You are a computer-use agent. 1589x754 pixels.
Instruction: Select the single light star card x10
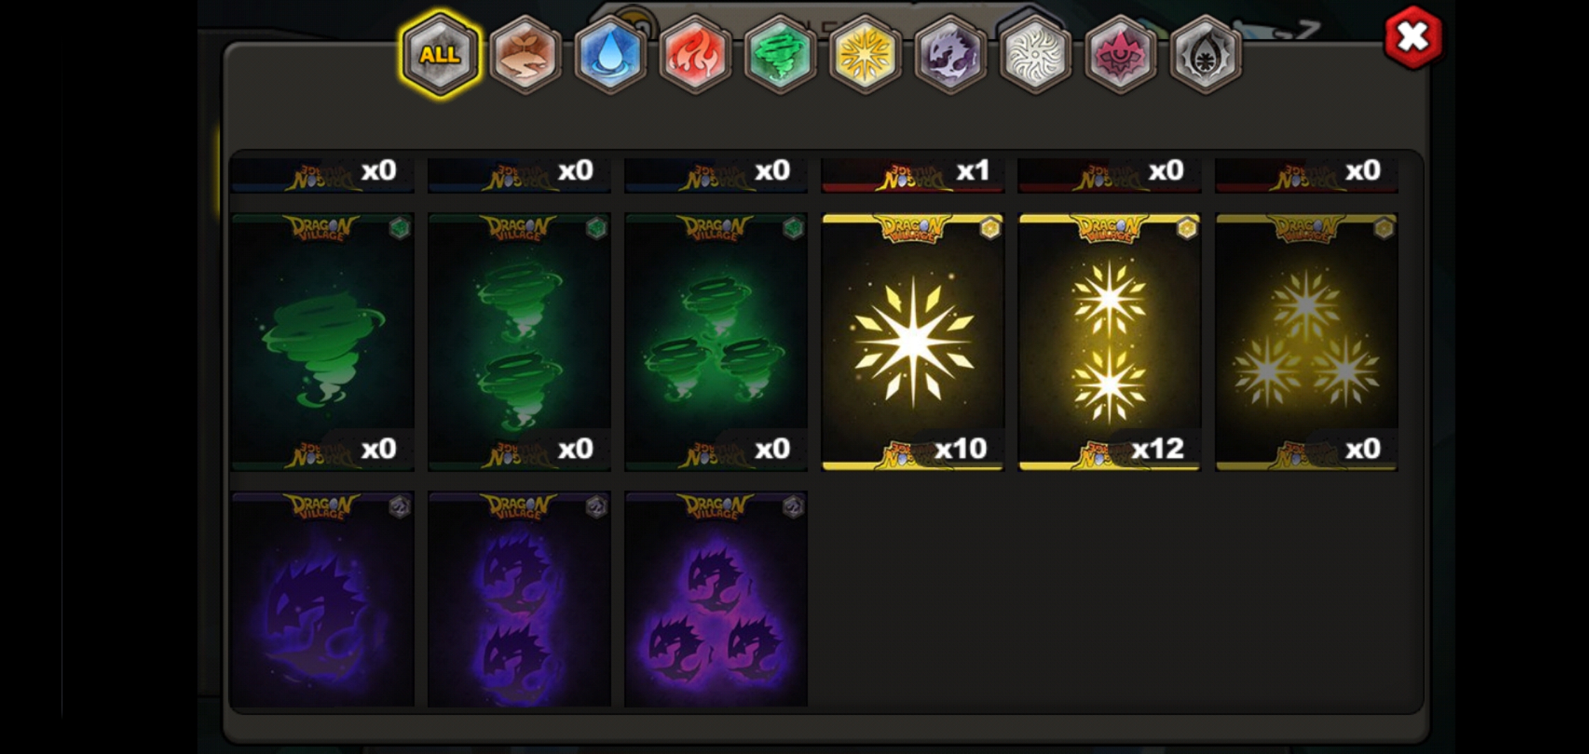pyautogui.click(x=913, y=342)
